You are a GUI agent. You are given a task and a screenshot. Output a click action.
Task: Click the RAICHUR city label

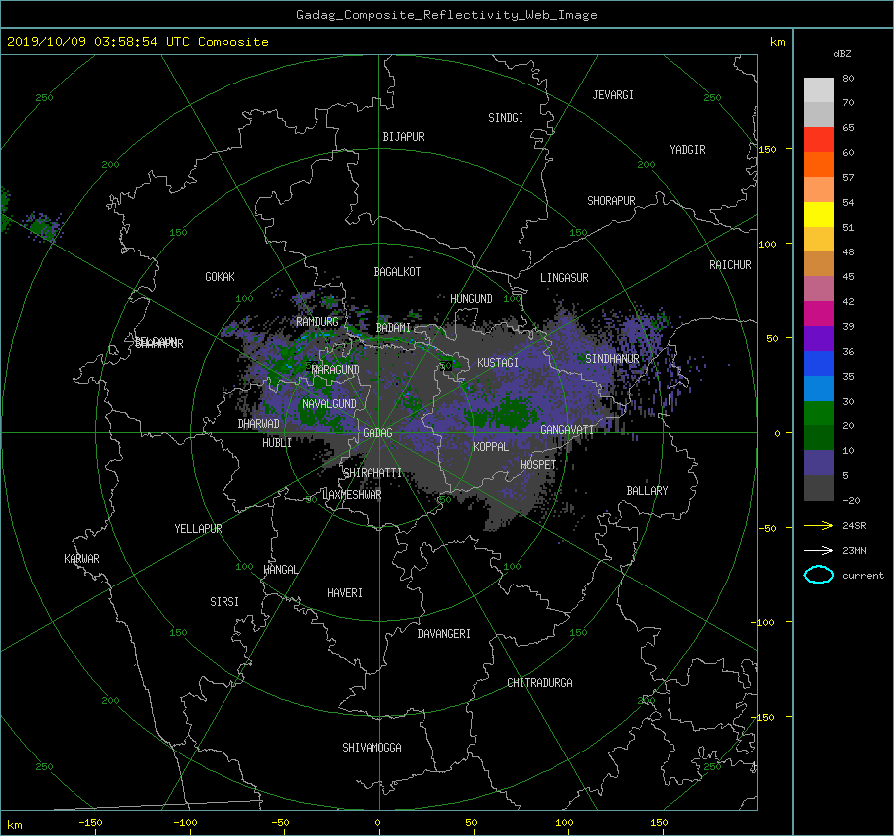tap(730, 264)
